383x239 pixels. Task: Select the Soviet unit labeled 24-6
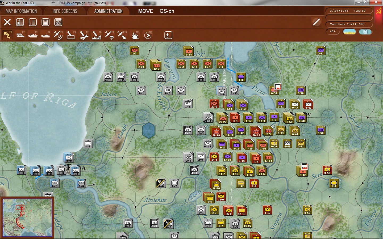coord(261,171)
